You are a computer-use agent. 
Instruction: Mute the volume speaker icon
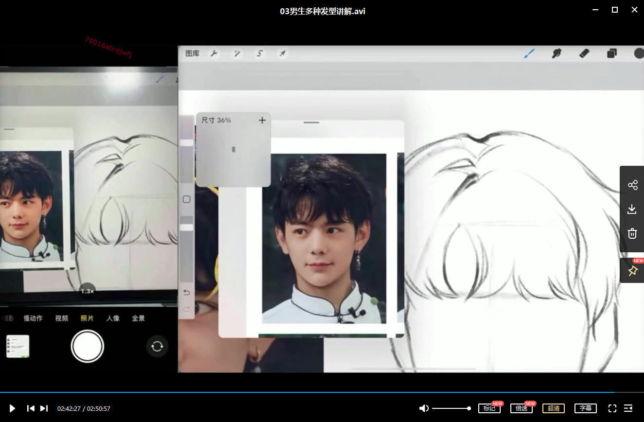[x=424, y=408]
